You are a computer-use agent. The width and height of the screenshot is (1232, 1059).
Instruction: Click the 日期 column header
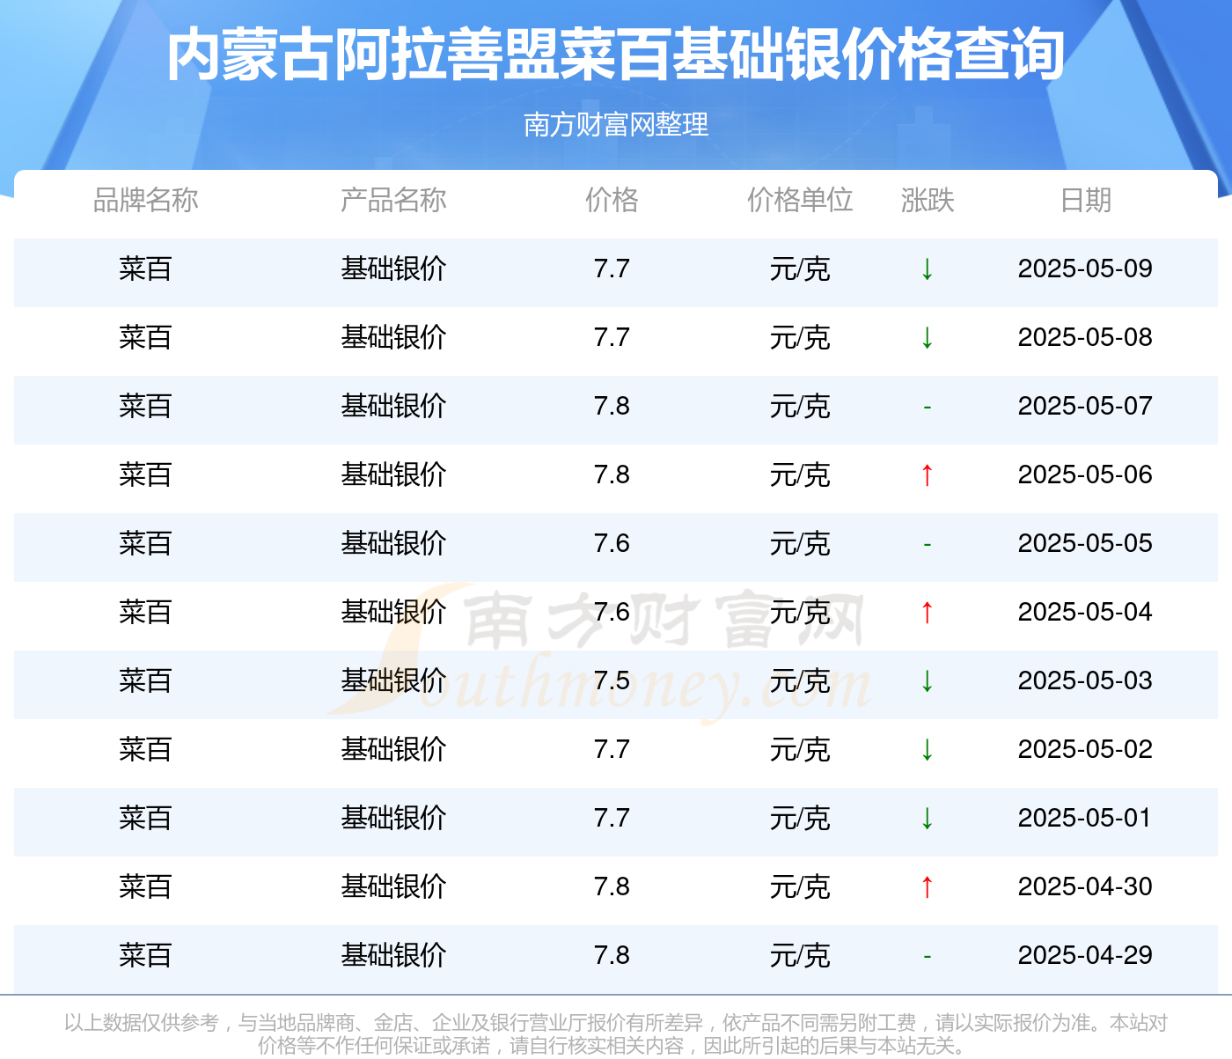click(1085, 200)
